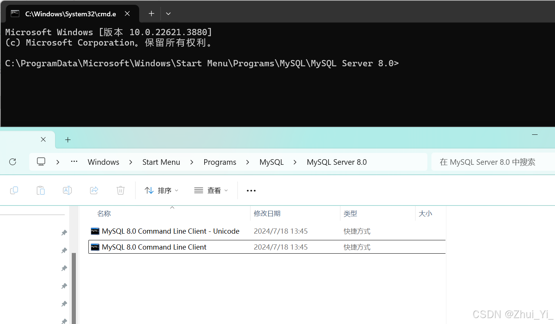Sort by 大小 column header
This screenshot has width=555, height=324.
pos(425,214)
